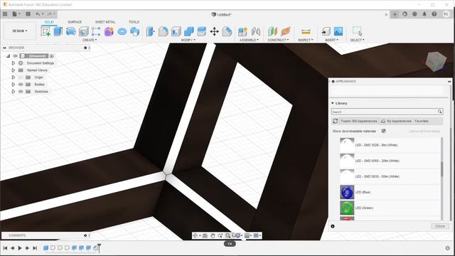Select the Torus tool
Viewport: 455px width, 256px height.
pyautogui.click(x=122, y=31)
